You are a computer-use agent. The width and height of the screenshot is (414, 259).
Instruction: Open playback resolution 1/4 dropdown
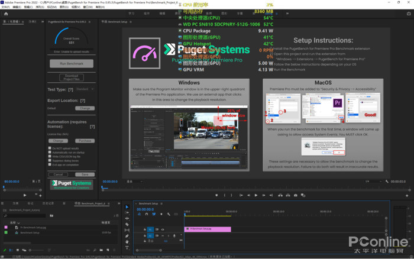[373, 182]
